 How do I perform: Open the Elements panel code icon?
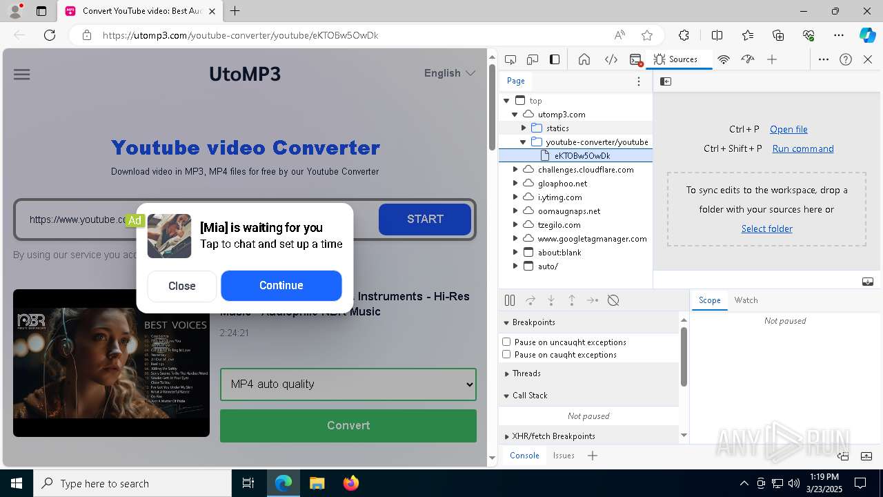(611, 59)
